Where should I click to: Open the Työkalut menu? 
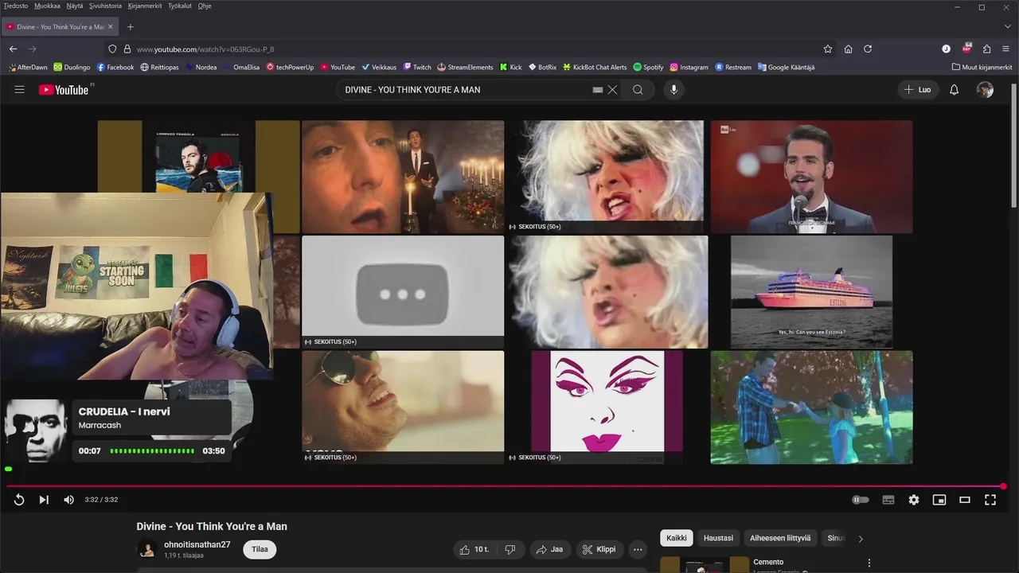pyautogui.click(x=180, y=6)
